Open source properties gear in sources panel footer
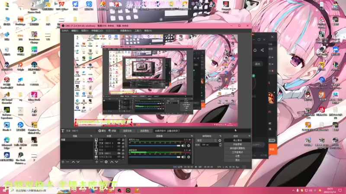 pos(106,162)
